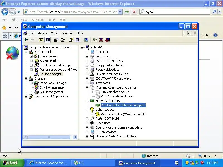Click the IE search box containing mypal

pos(175,12)
